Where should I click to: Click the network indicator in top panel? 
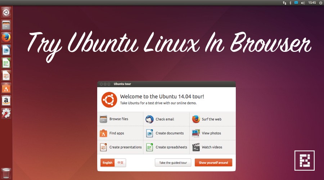[x=284, y=3]
